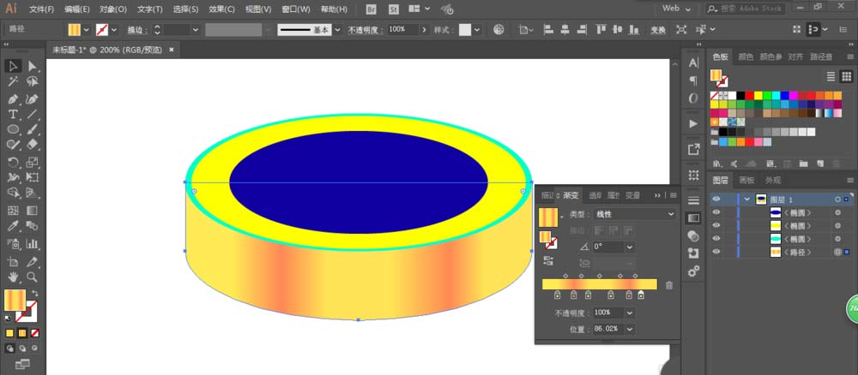The height and width of the screenshot is (375, 858).
Task: Toggle visibility of the path layer
Action: 716,253
